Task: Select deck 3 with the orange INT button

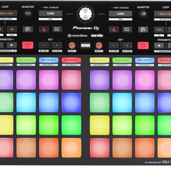Action: tap(72, 45)
